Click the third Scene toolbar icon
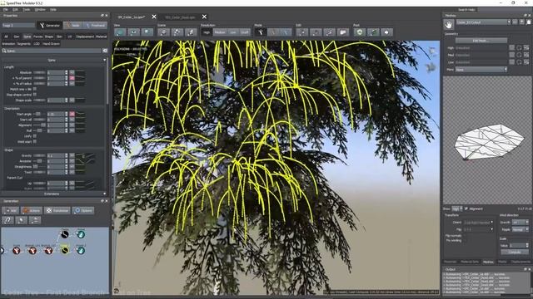Viewport: 533px width, 299px height. click(x=191, y=32)
